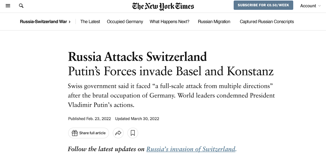Go to The New York Times logo homepage

(x=163, y=6)
